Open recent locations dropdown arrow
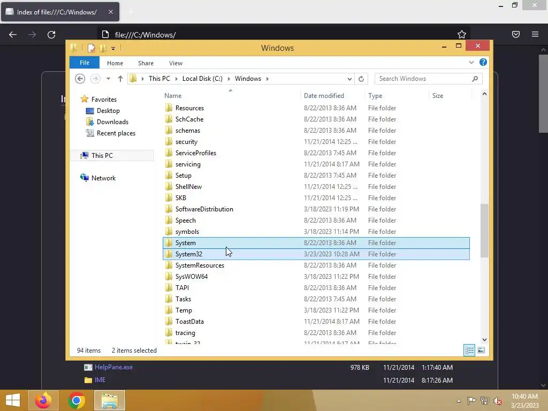The image size is (548, 411). coord(108,79)
